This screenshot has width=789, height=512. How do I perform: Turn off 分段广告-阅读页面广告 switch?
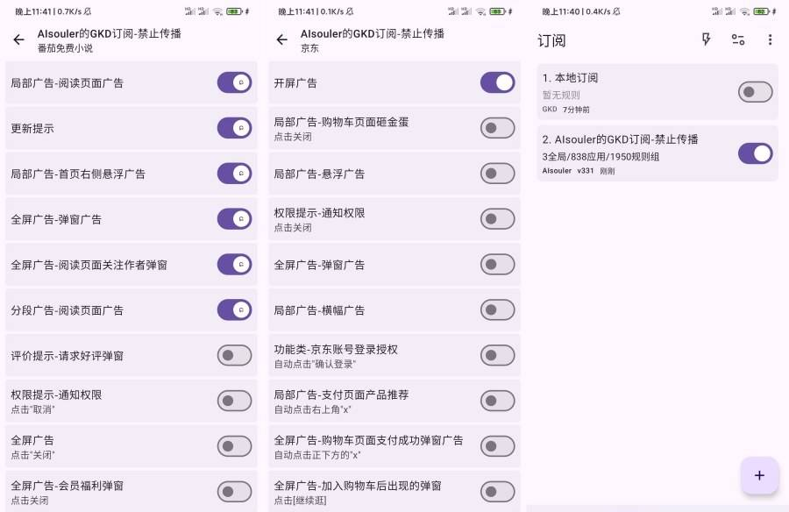point(234,309)
